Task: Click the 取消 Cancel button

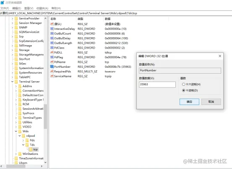Action: point(211,102)
